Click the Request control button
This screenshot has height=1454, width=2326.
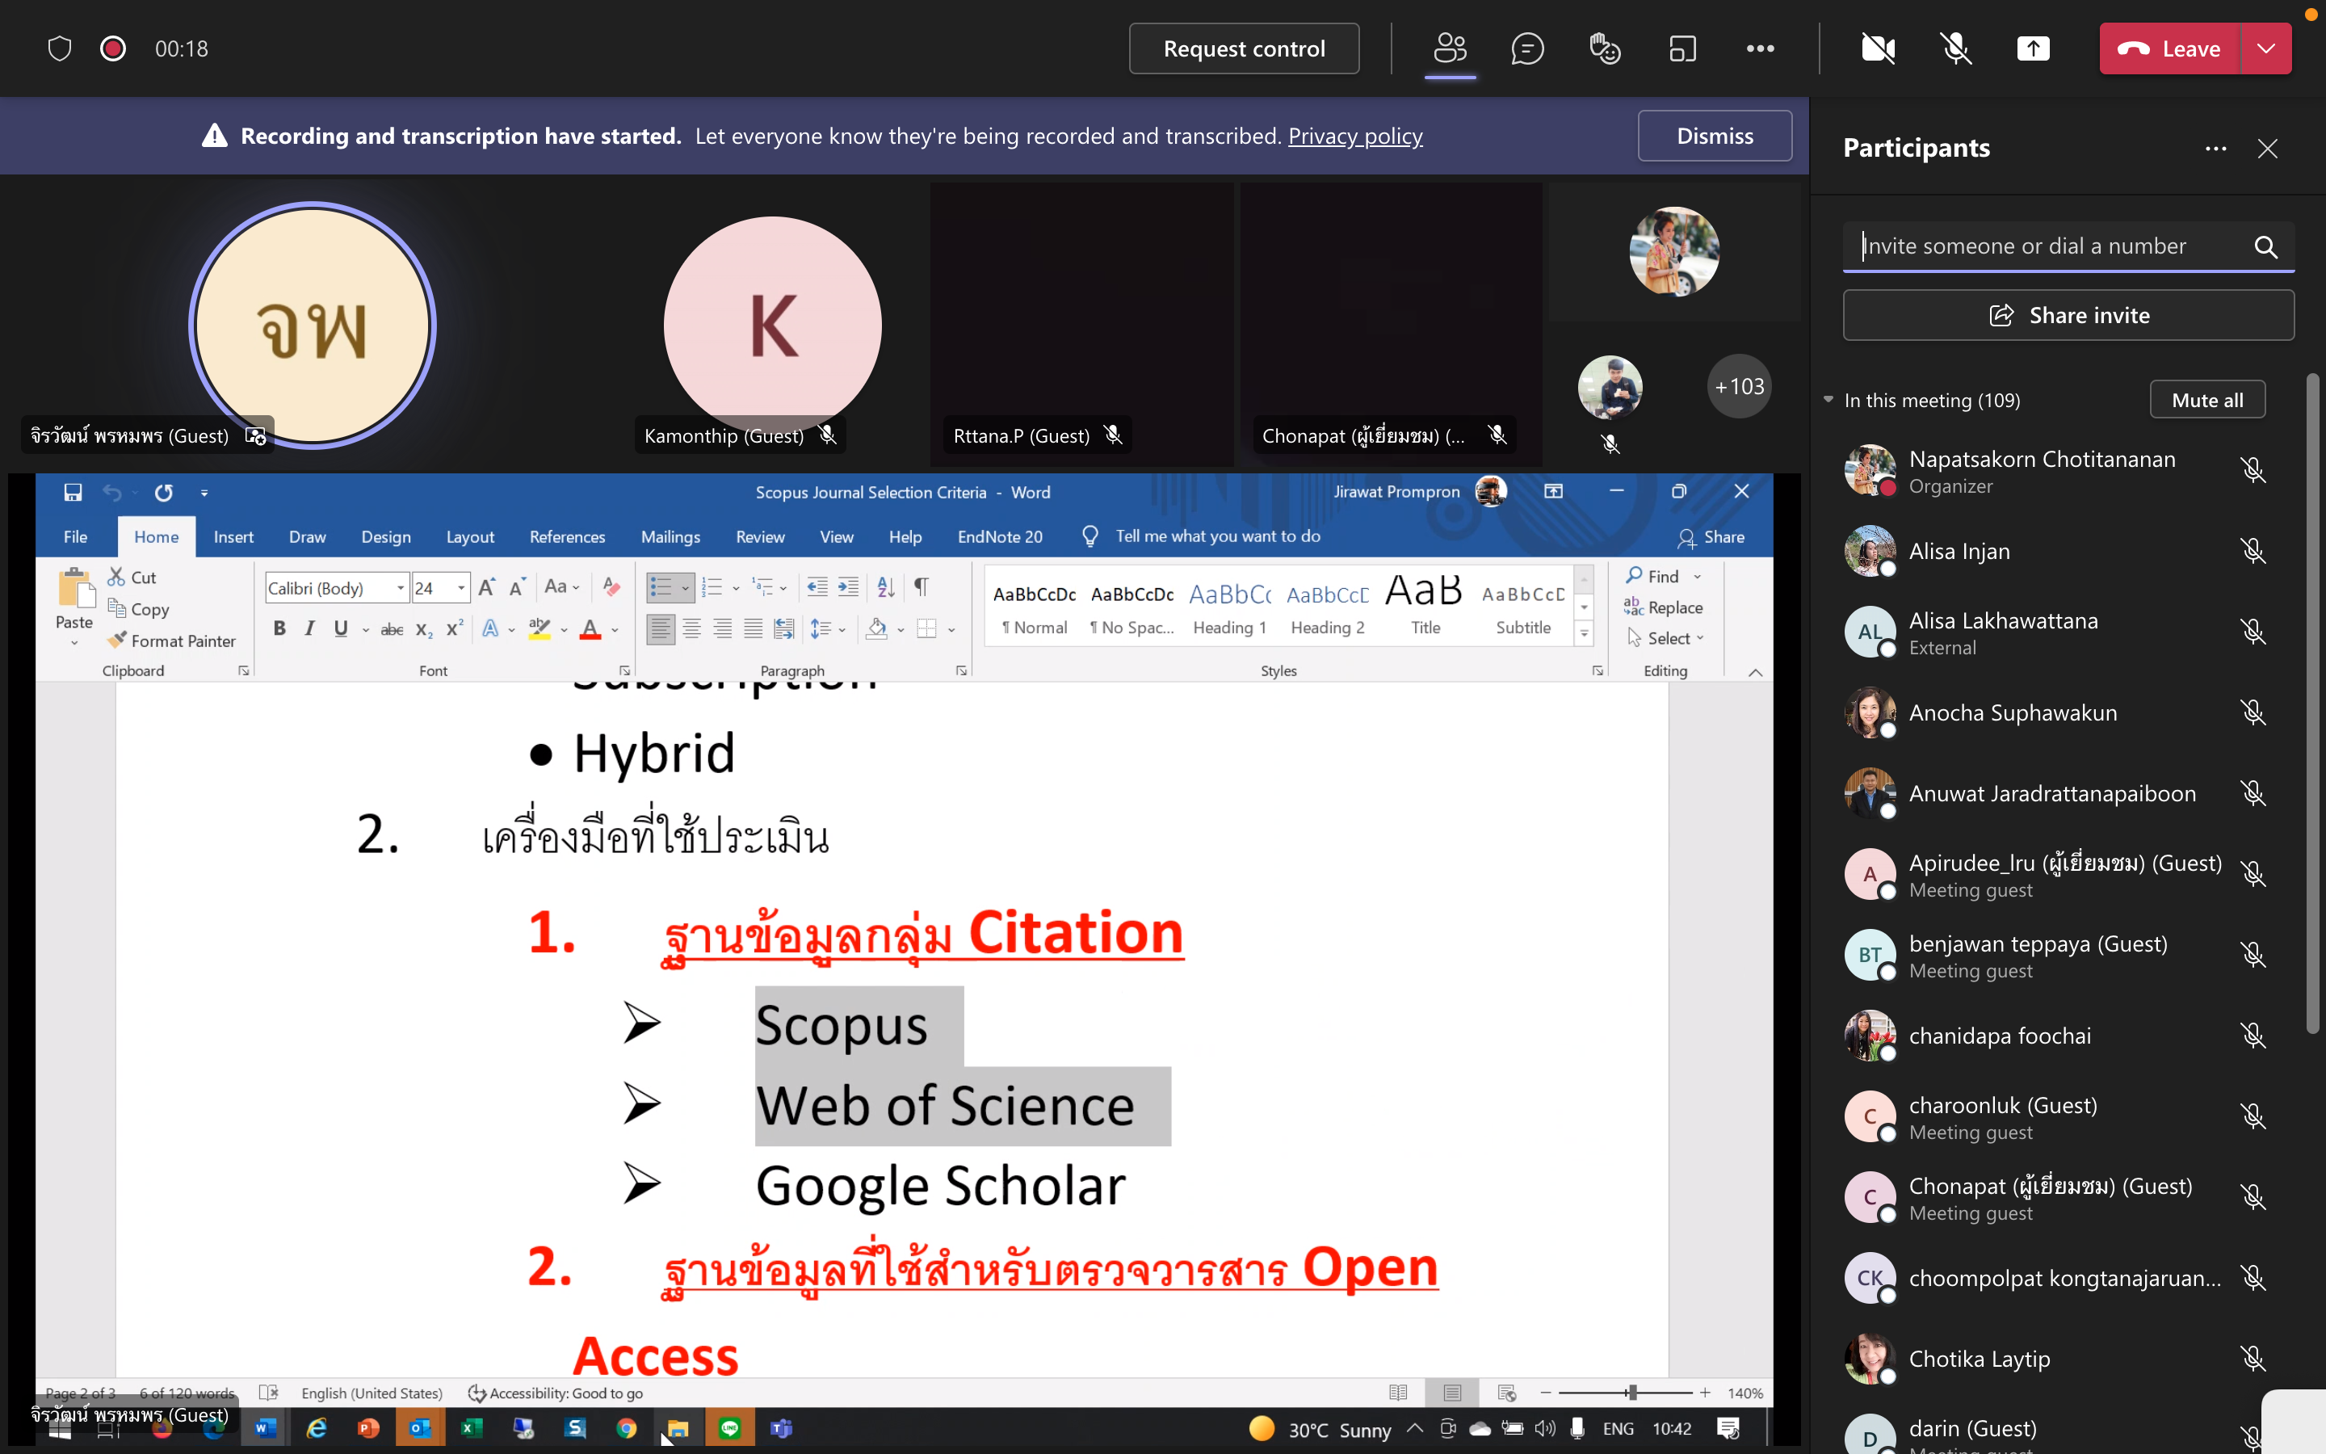[1244, 48]
